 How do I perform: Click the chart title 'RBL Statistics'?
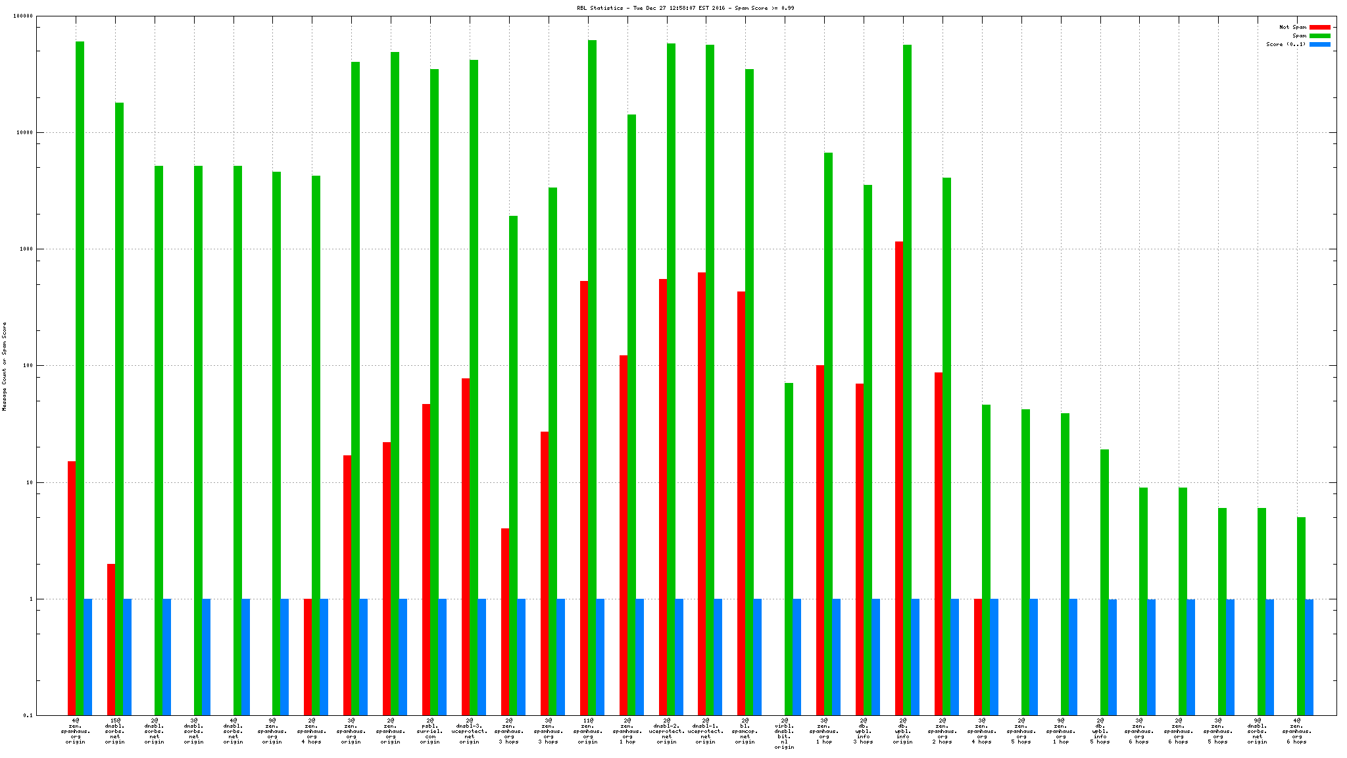tap(599, 8)
